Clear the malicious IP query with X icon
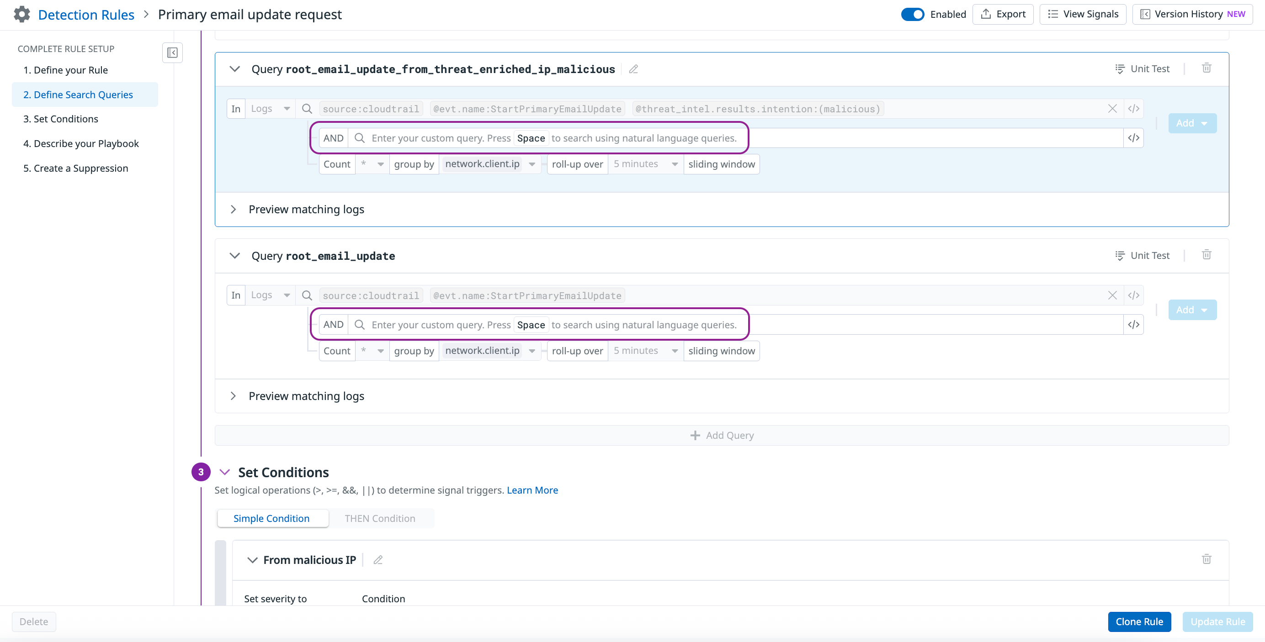1265x642 pixels. click(1113, 109)
